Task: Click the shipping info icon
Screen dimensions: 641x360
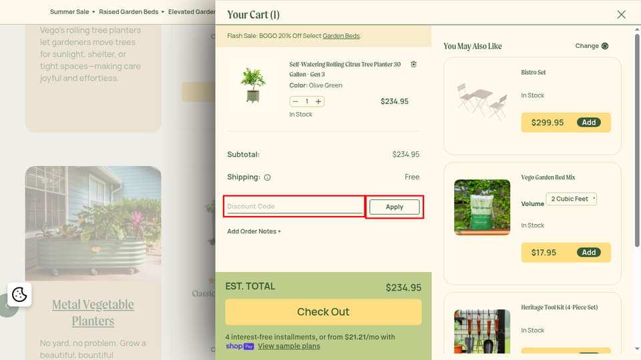Action: [267, 177]
